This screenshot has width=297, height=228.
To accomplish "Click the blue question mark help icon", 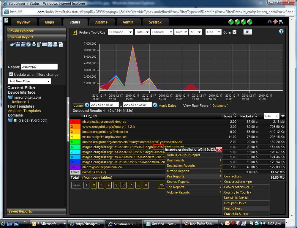I will pos(281,31).
